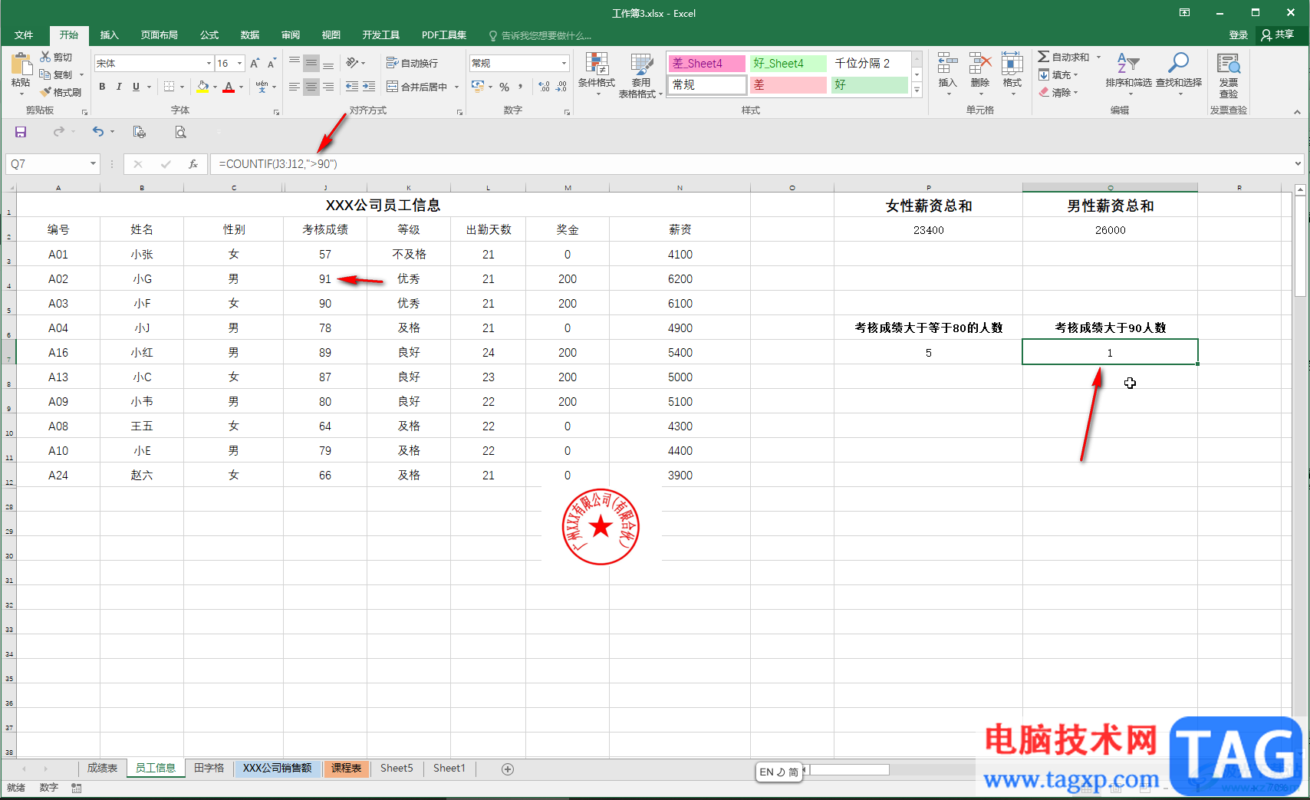Image resolution: width=1310 pixels, height=800 pixels.
Task: Switch to the Data ribbon tab
Action: (x=250, y=35)
